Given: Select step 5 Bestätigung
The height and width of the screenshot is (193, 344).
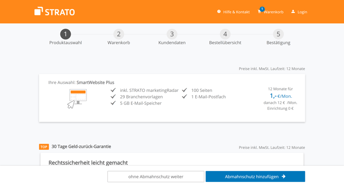Looking at the screenshot, I should click(x=278, y=34).
